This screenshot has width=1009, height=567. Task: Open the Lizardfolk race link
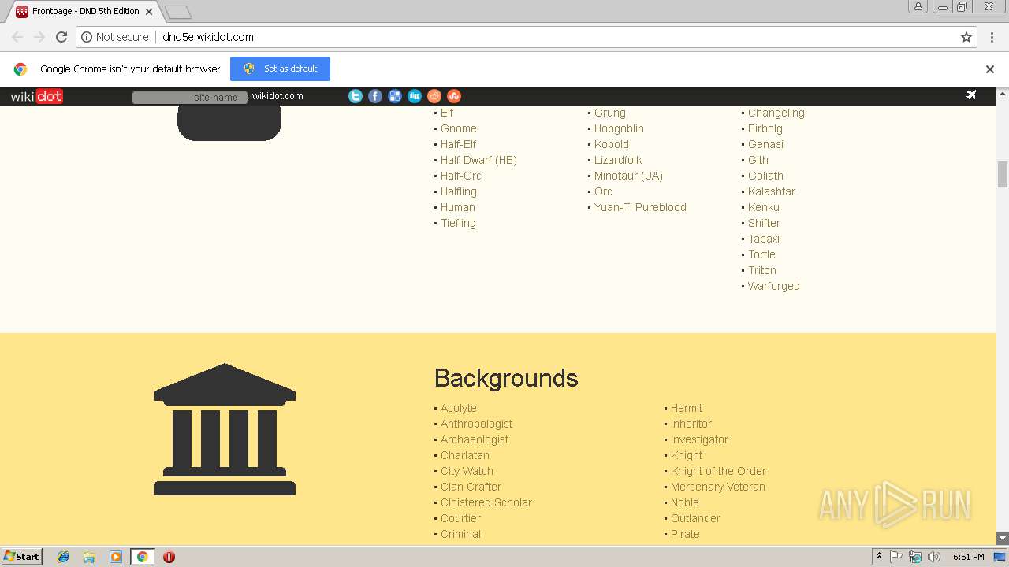click(x=618, y=160)
